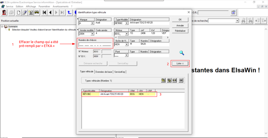
Task: Click the ServiceKey button
Action: (123, 63)
